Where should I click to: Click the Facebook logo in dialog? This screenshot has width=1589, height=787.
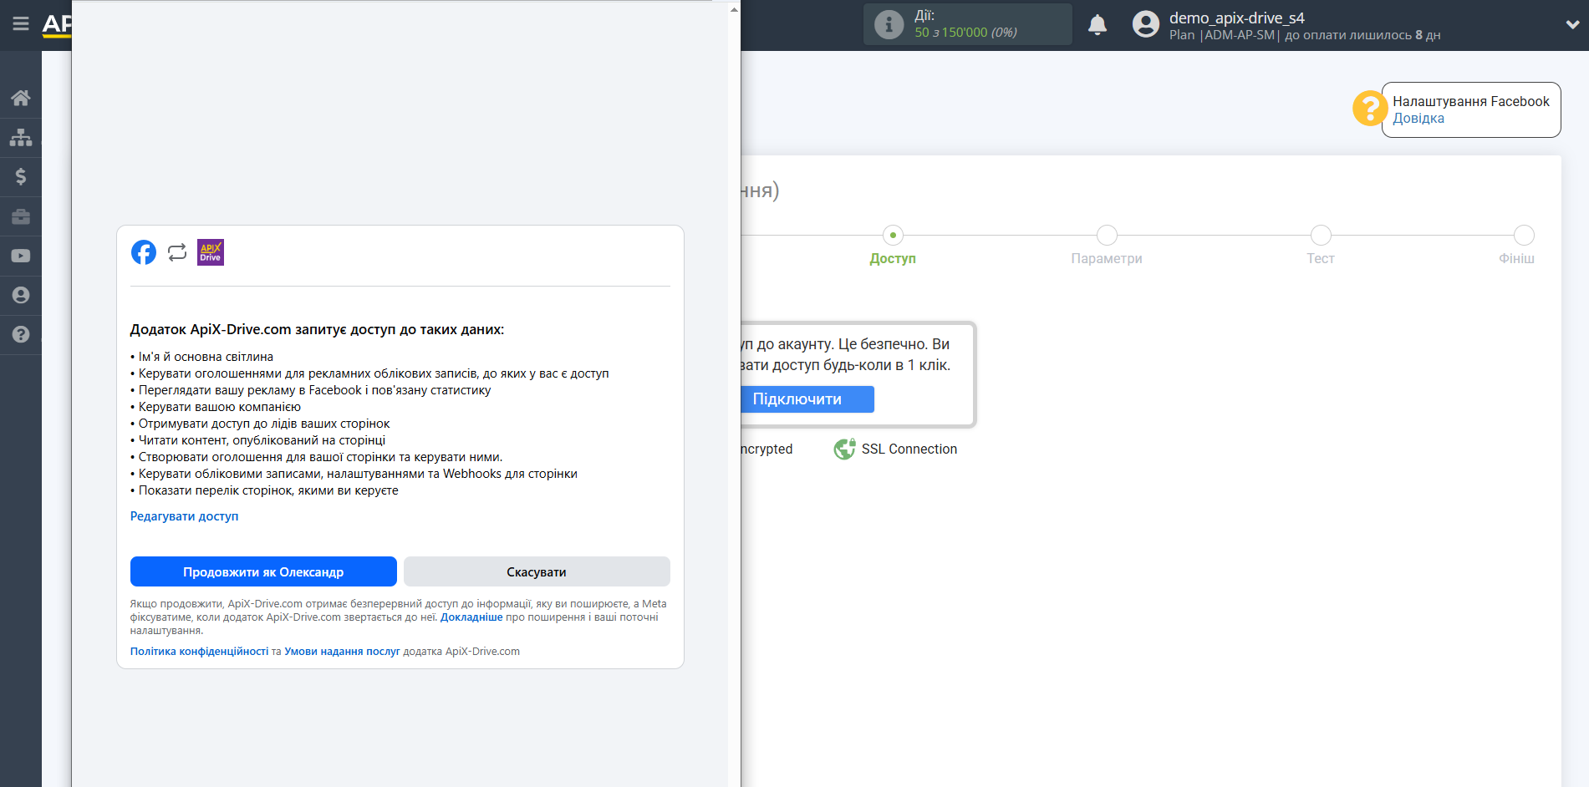point(144,252)
